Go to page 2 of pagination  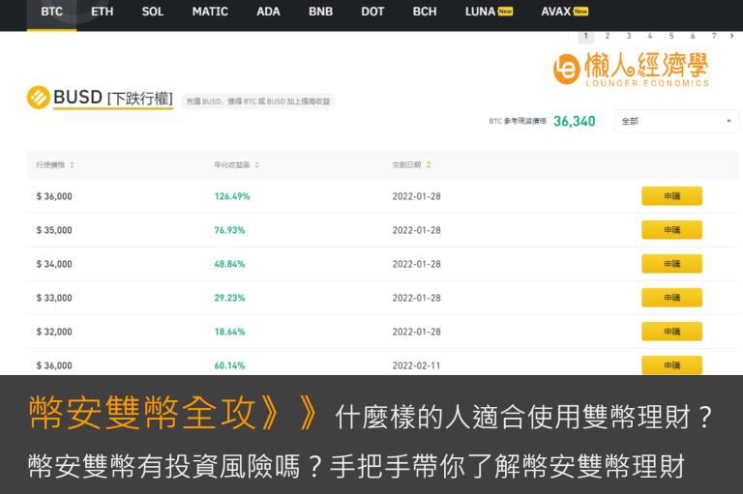(x=607, y=36)
